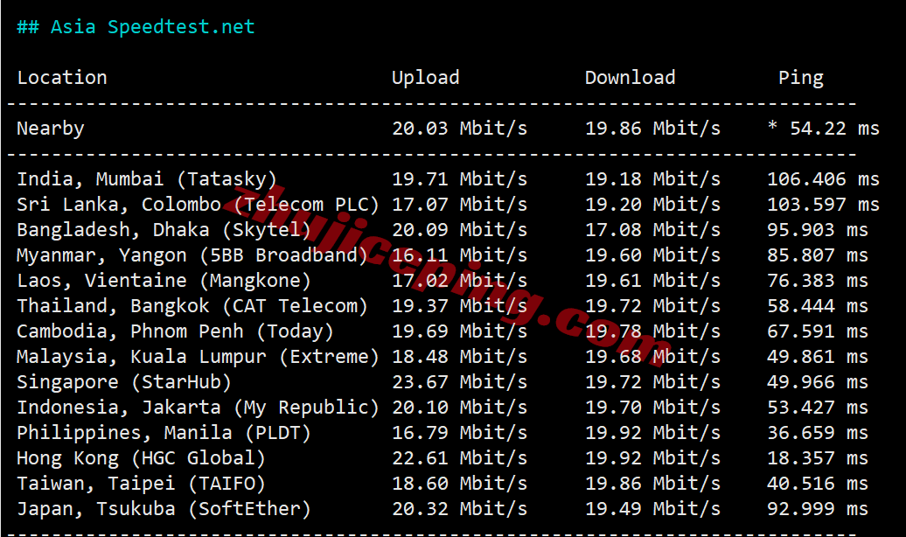Click Hong Kong upload 22.61 Mbit/s

tap(459, 459)
